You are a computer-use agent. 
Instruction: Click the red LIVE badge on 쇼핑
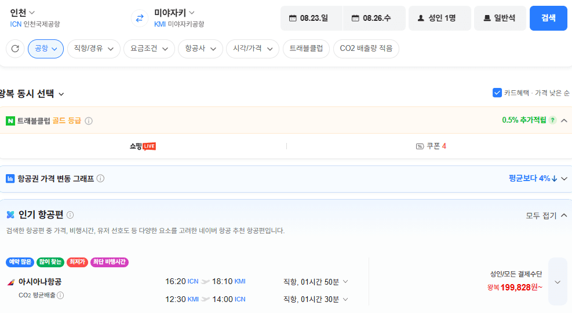(x=149, y=146)
